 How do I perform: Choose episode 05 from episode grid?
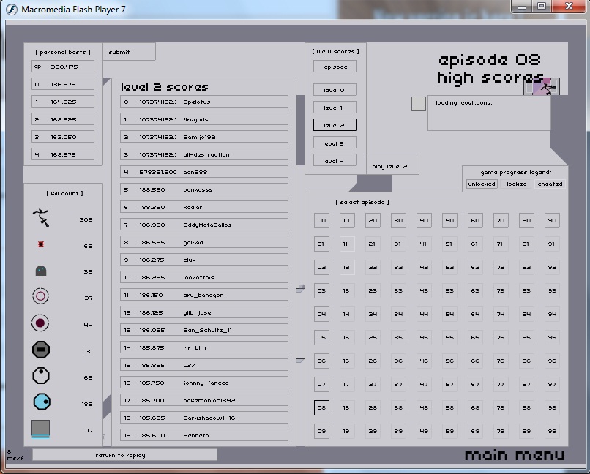coord(321,338)
